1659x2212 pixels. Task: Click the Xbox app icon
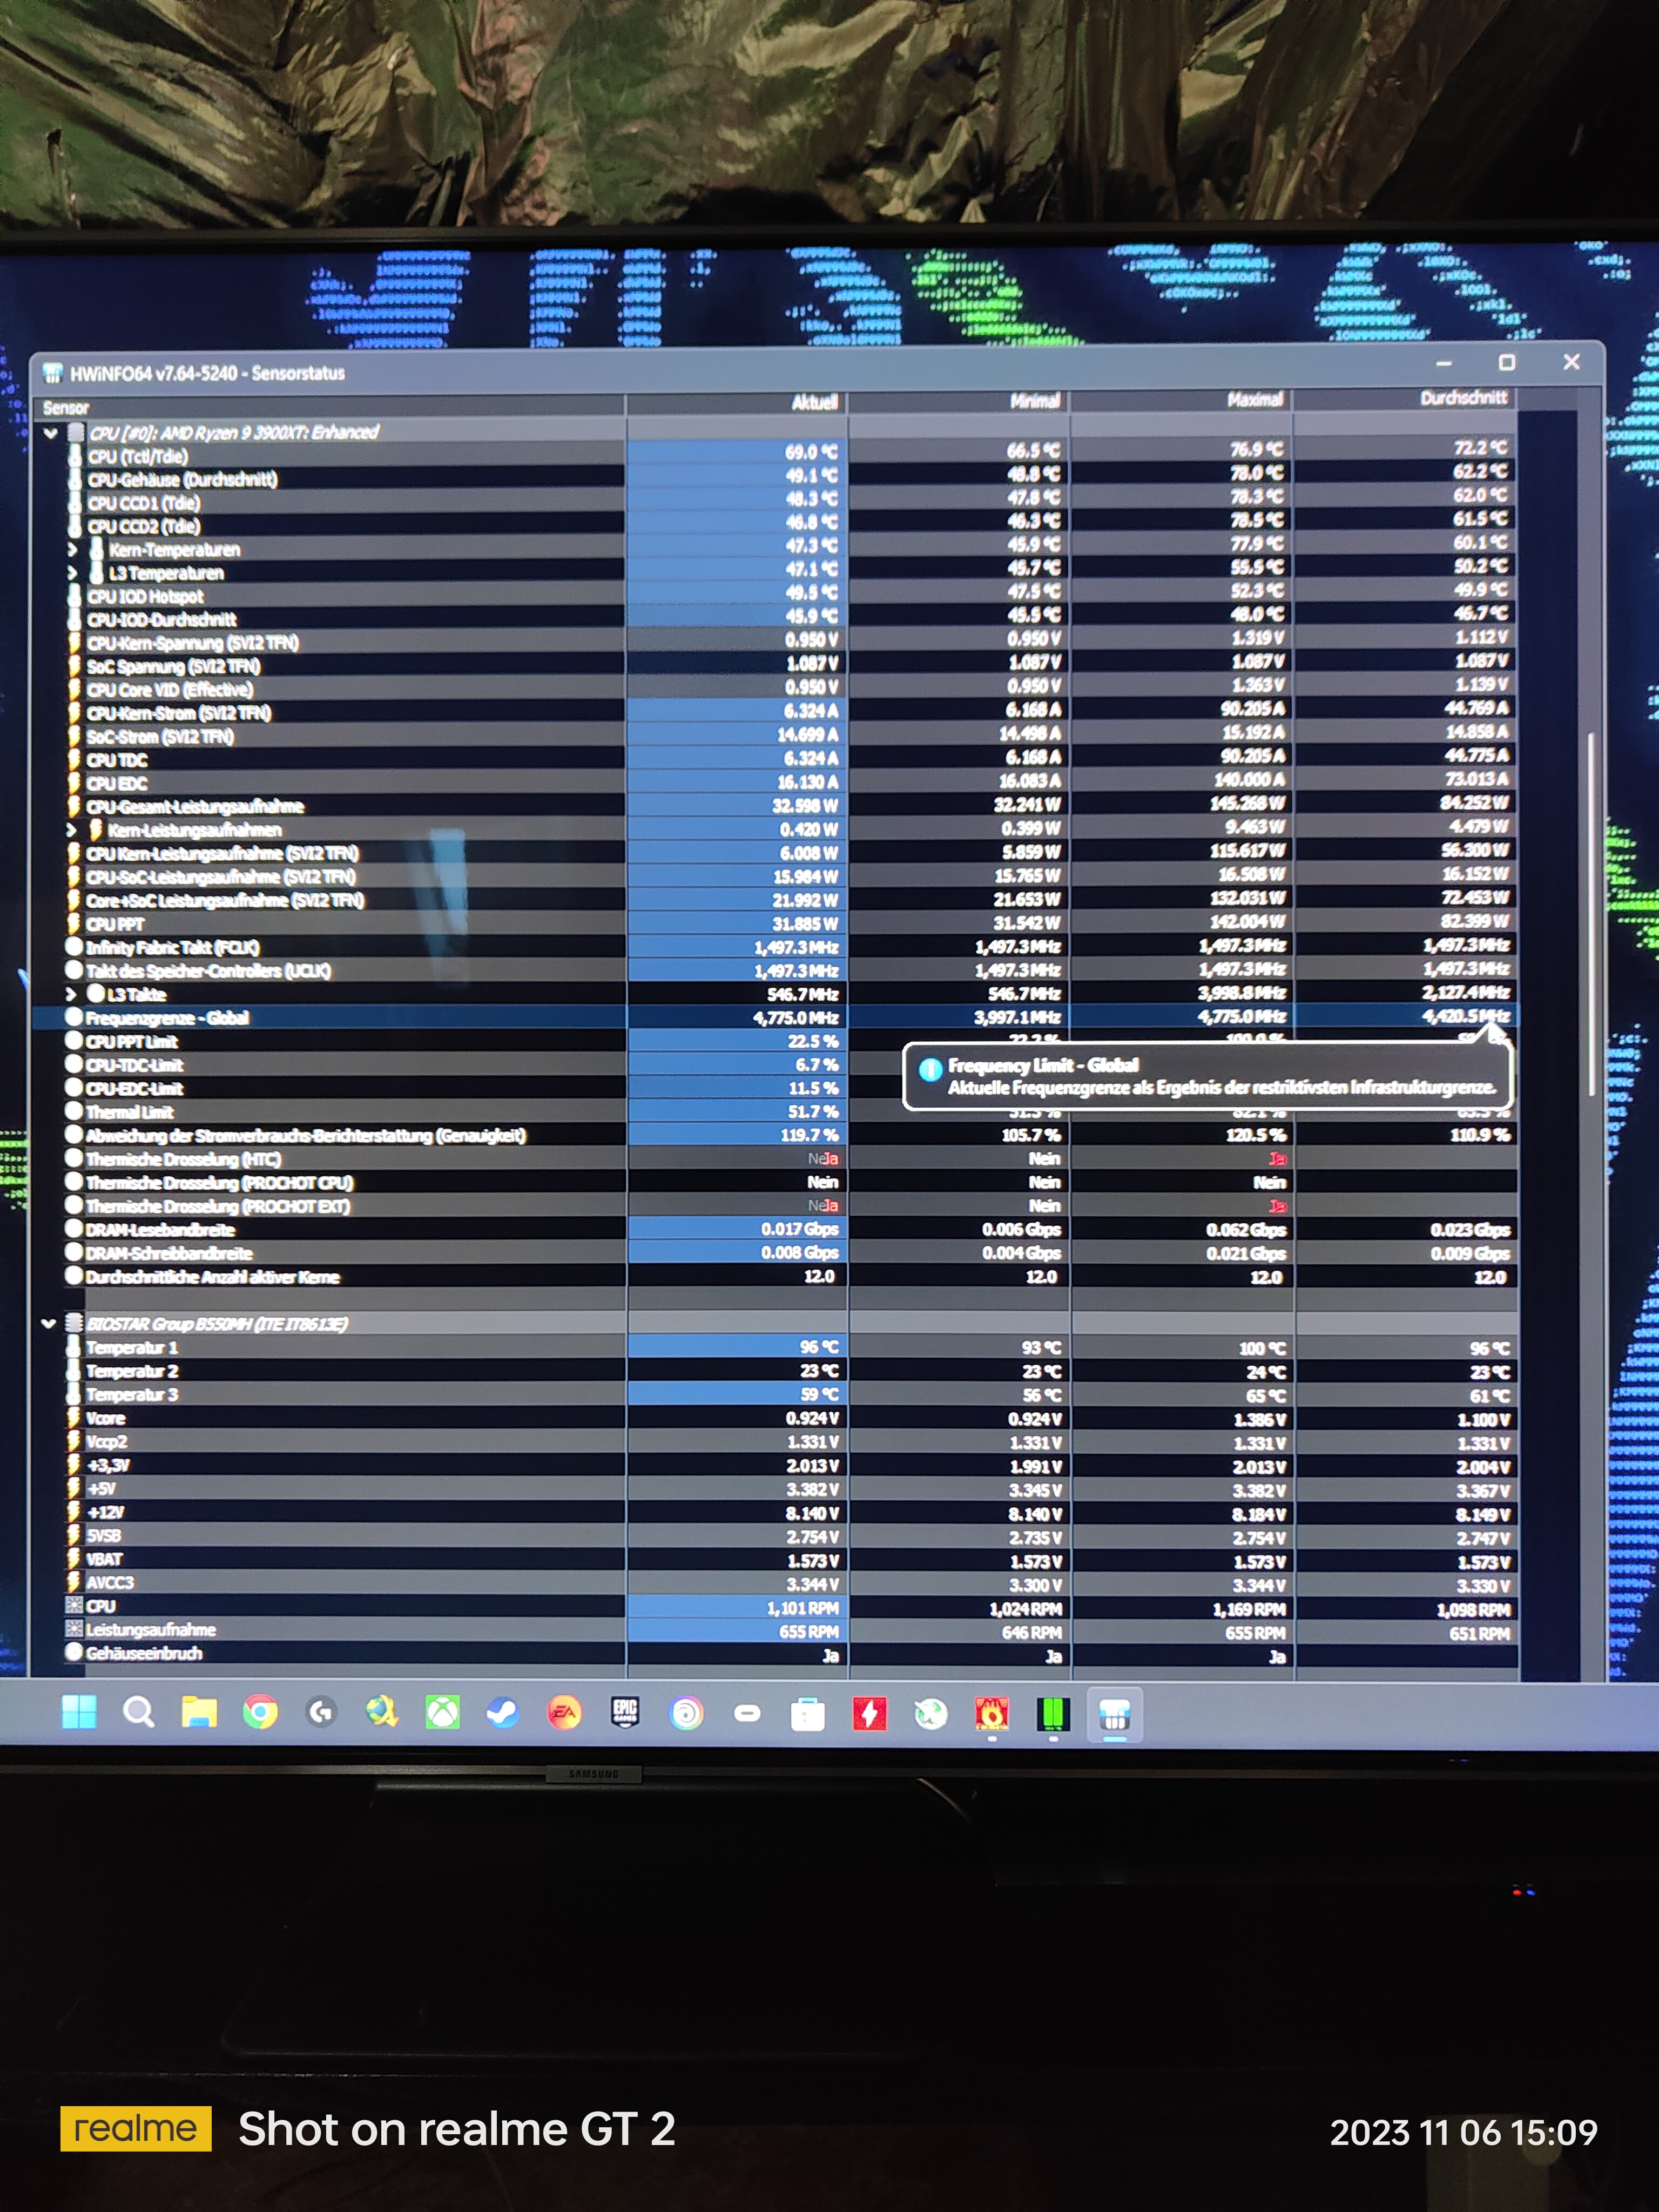pos(442,1714)
